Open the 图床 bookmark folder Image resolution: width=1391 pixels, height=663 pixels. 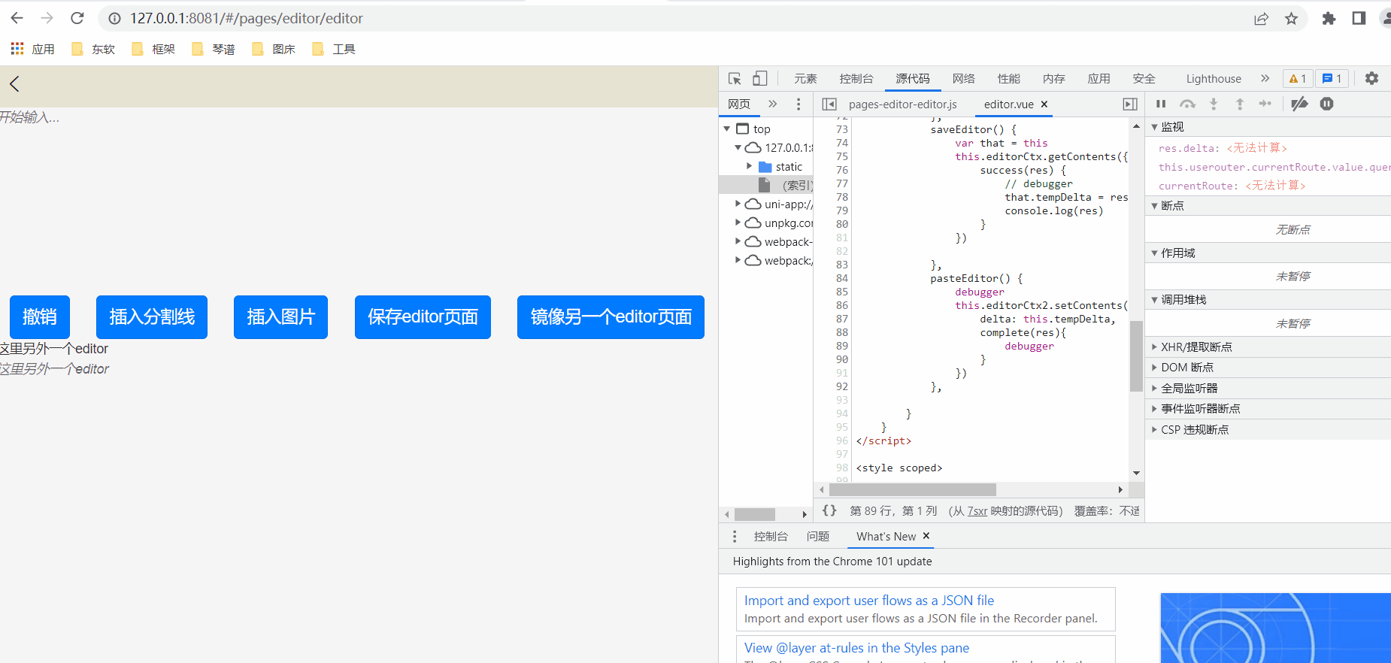pos(273,49)
